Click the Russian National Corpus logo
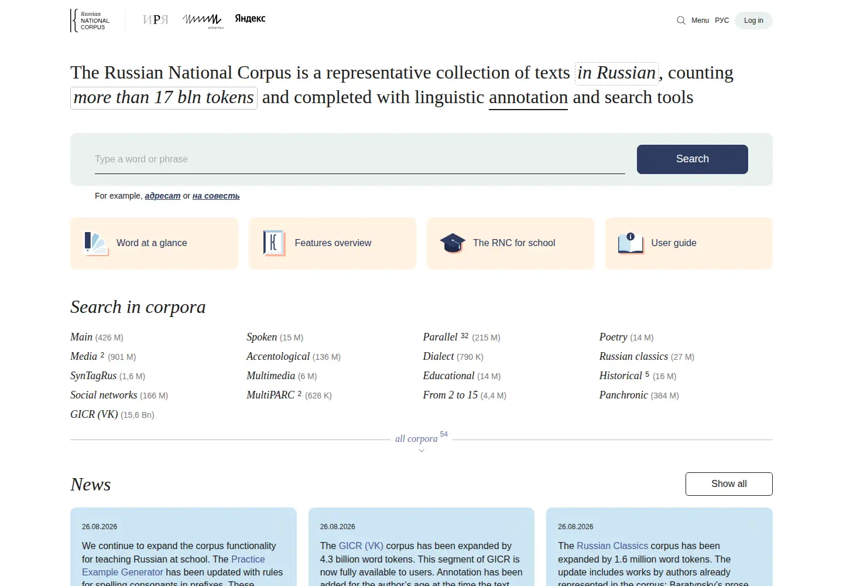The width and height of the screenshot is (843, 586). (x=90, y=21)
